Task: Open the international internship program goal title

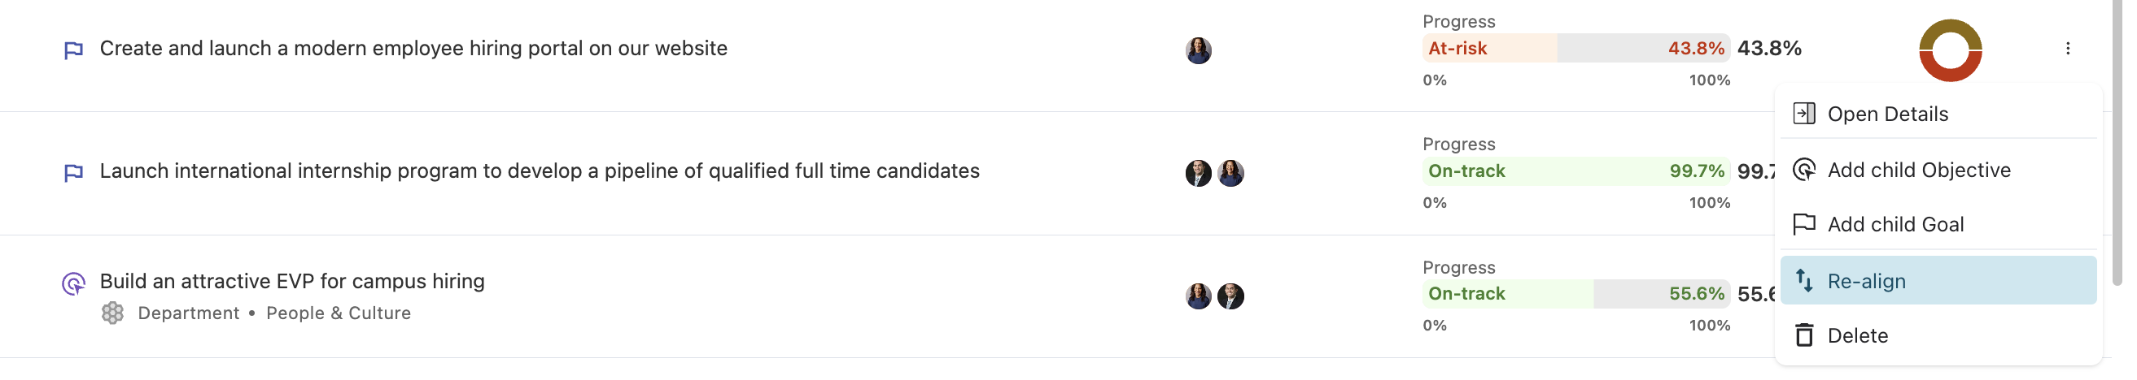Action: coord(540,171)
